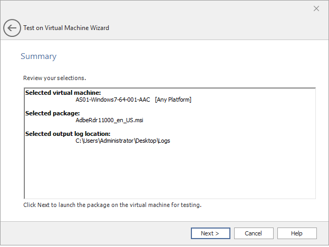Click the Test on Virtual Machine Wizard title
Viewport: 329px width, 247px height.
[66, 28]
